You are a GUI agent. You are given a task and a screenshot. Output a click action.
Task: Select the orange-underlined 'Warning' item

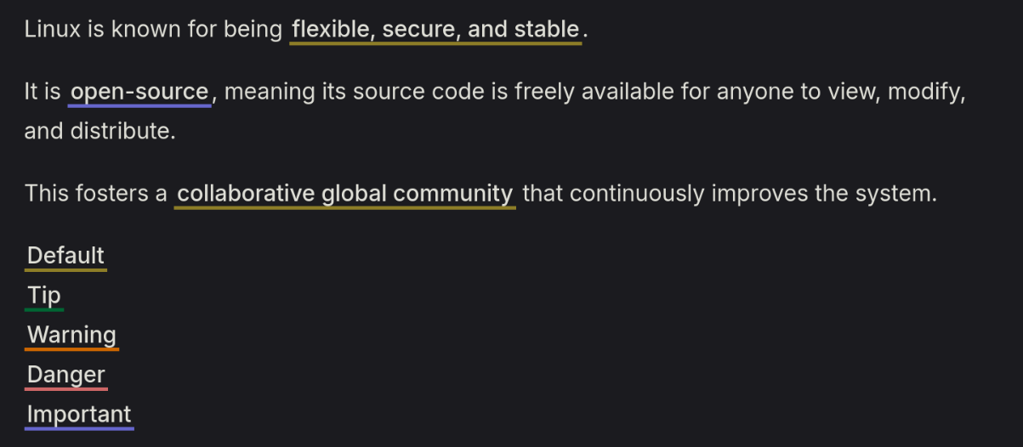pos(71,335)
